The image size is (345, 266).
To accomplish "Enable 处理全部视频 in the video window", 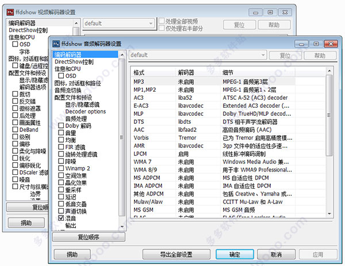I will pos(162,21).
